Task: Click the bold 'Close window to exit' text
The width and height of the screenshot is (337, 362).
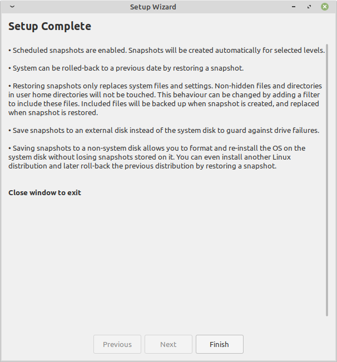Action: pyautogui.click(x=45, y=192)
